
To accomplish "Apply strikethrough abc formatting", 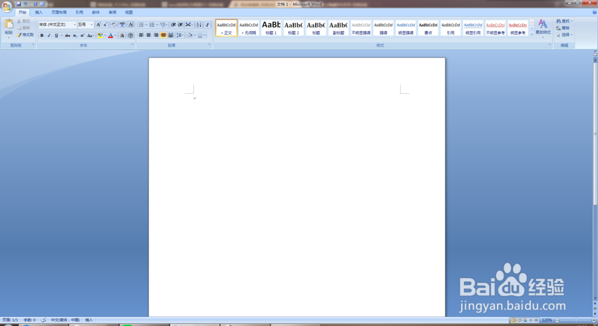I will [68, 35].
